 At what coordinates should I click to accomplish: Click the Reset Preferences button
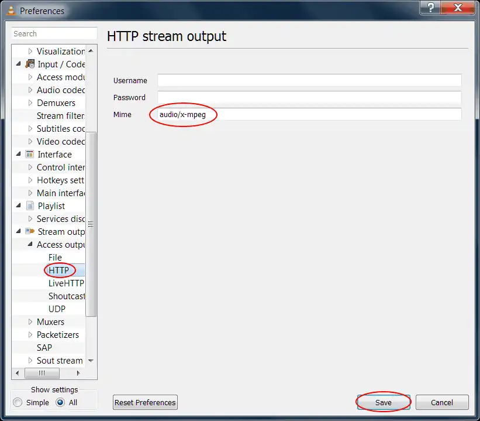coord(145,403)
